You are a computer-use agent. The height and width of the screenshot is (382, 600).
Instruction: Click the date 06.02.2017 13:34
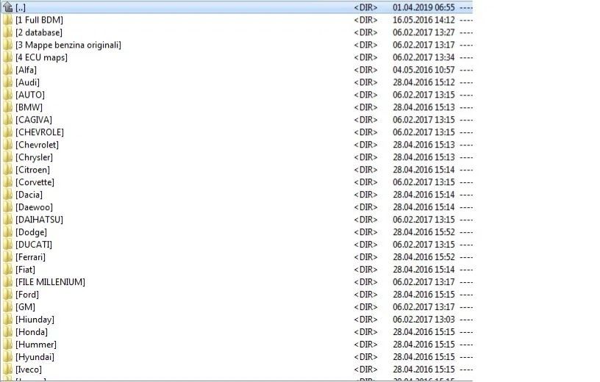[424, 57]
